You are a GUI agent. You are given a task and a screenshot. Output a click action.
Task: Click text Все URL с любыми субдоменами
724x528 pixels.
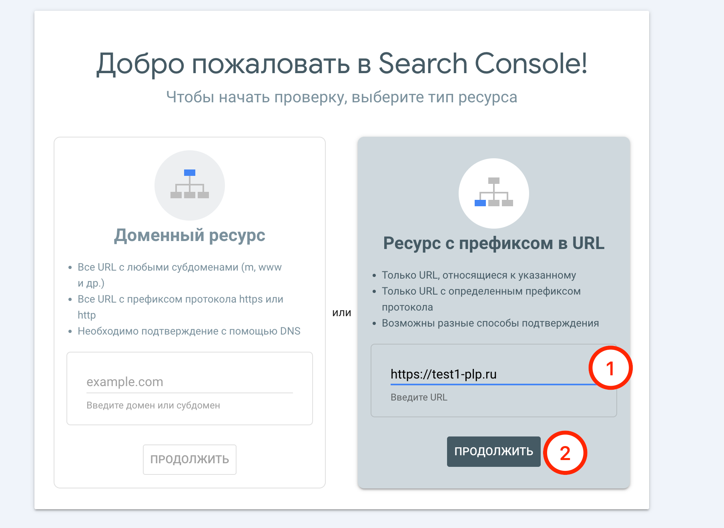[x=158, y=267]
